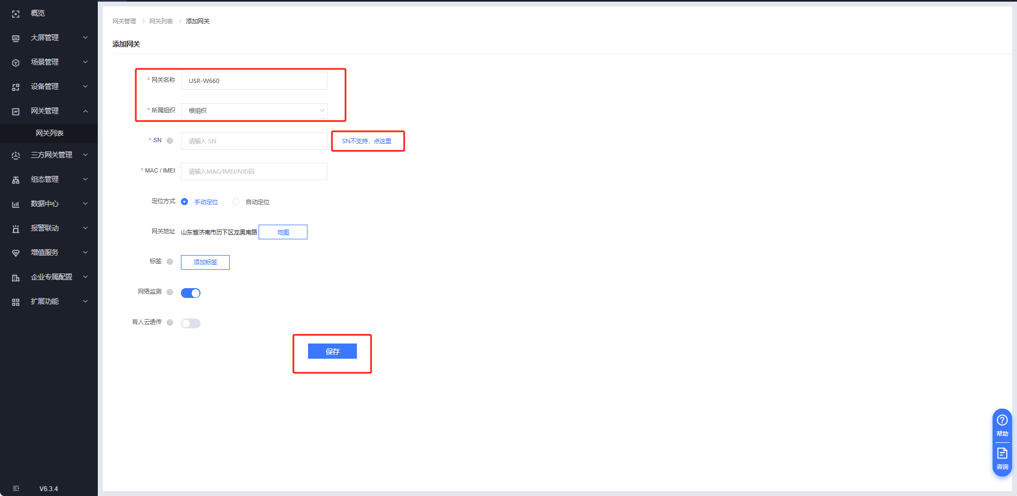Go to 网关列表 in breadcrumb
This screenshot has width=1017, height=496.
point(161,21)
